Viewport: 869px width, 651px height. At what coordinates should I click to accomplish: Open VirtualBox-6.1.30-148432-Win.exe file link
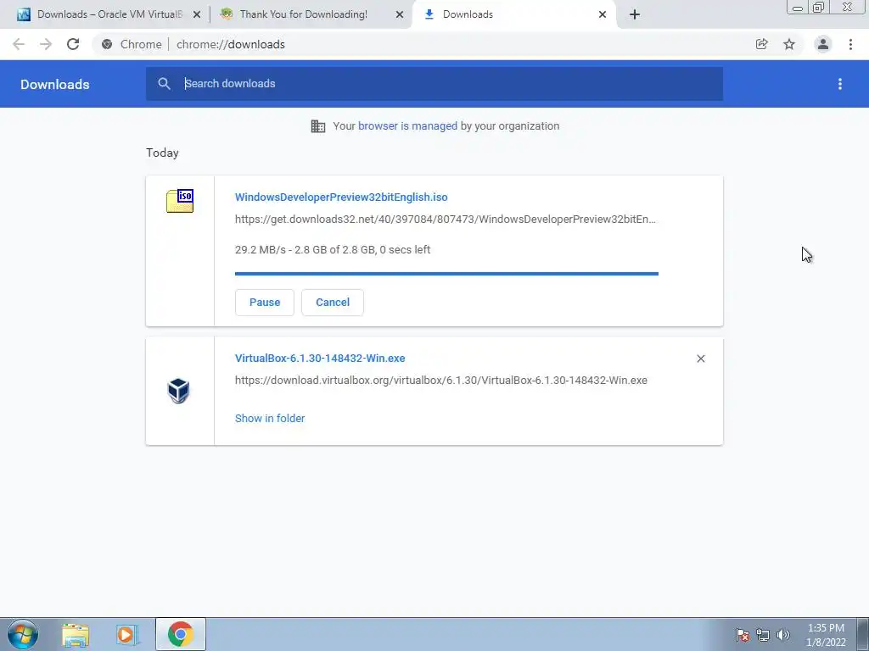pos(320,359)
